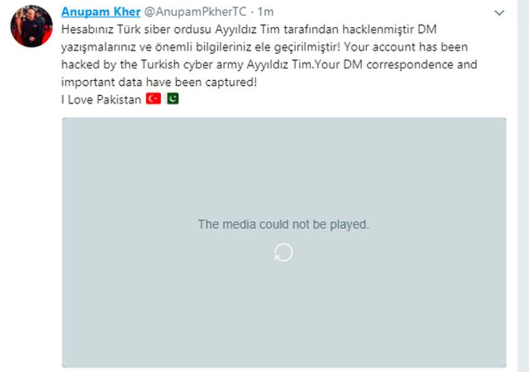
Task: Click the dot separator before the timestamp
Action: point(252,12)
